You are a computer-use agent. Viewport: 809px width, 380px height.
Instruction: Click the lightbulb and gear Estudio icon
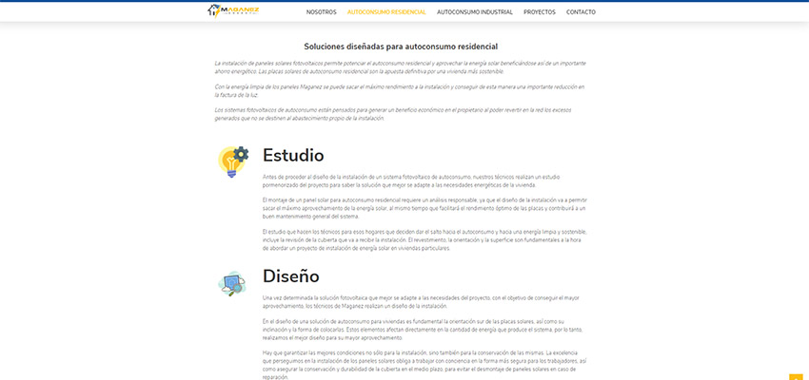[233, 161]
